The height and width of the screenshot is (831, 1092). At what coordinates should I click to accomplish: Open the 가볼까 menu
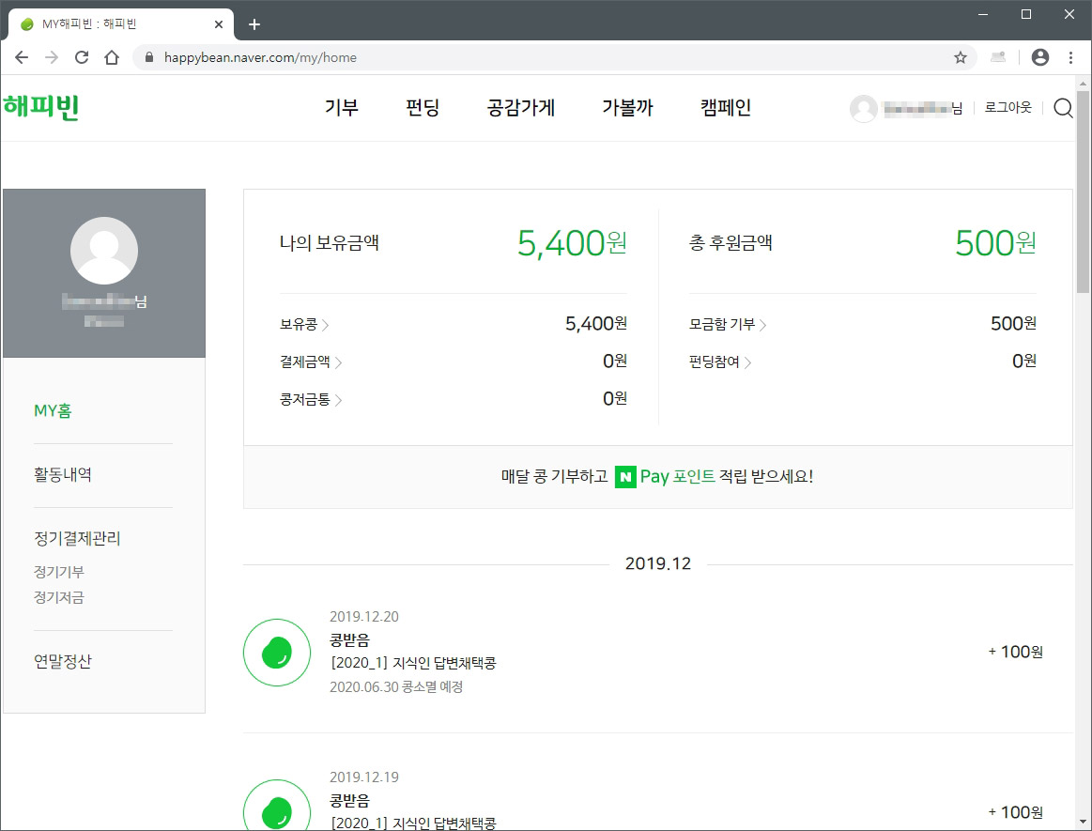pos(627,107)
